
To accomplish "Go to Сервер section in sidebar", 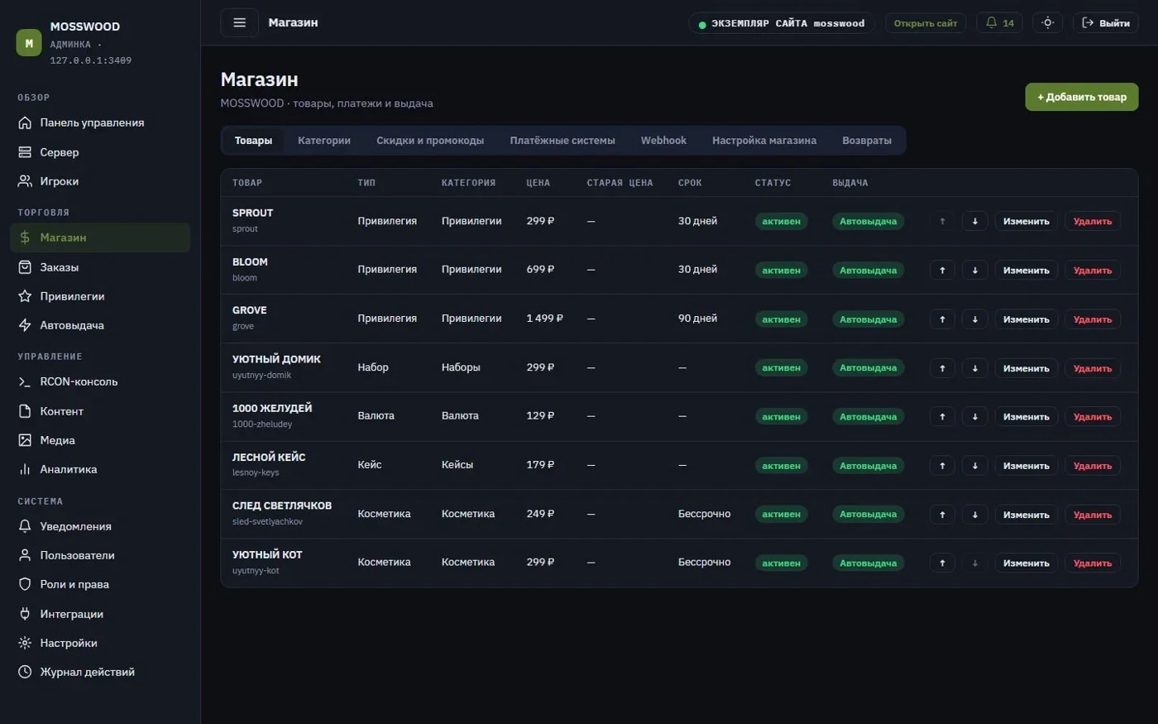I will [100, 152].
